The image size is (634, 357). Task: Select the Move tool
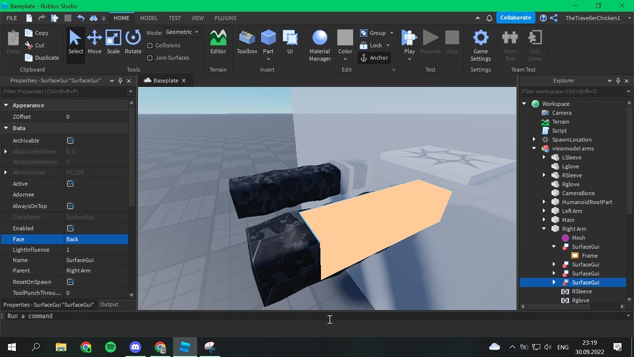(94, 43)
